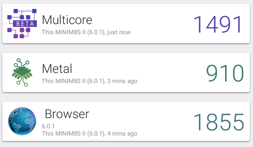253x147 pixels.
Task: Open the Browser benchmark title
Action: (x=67, y=114)
